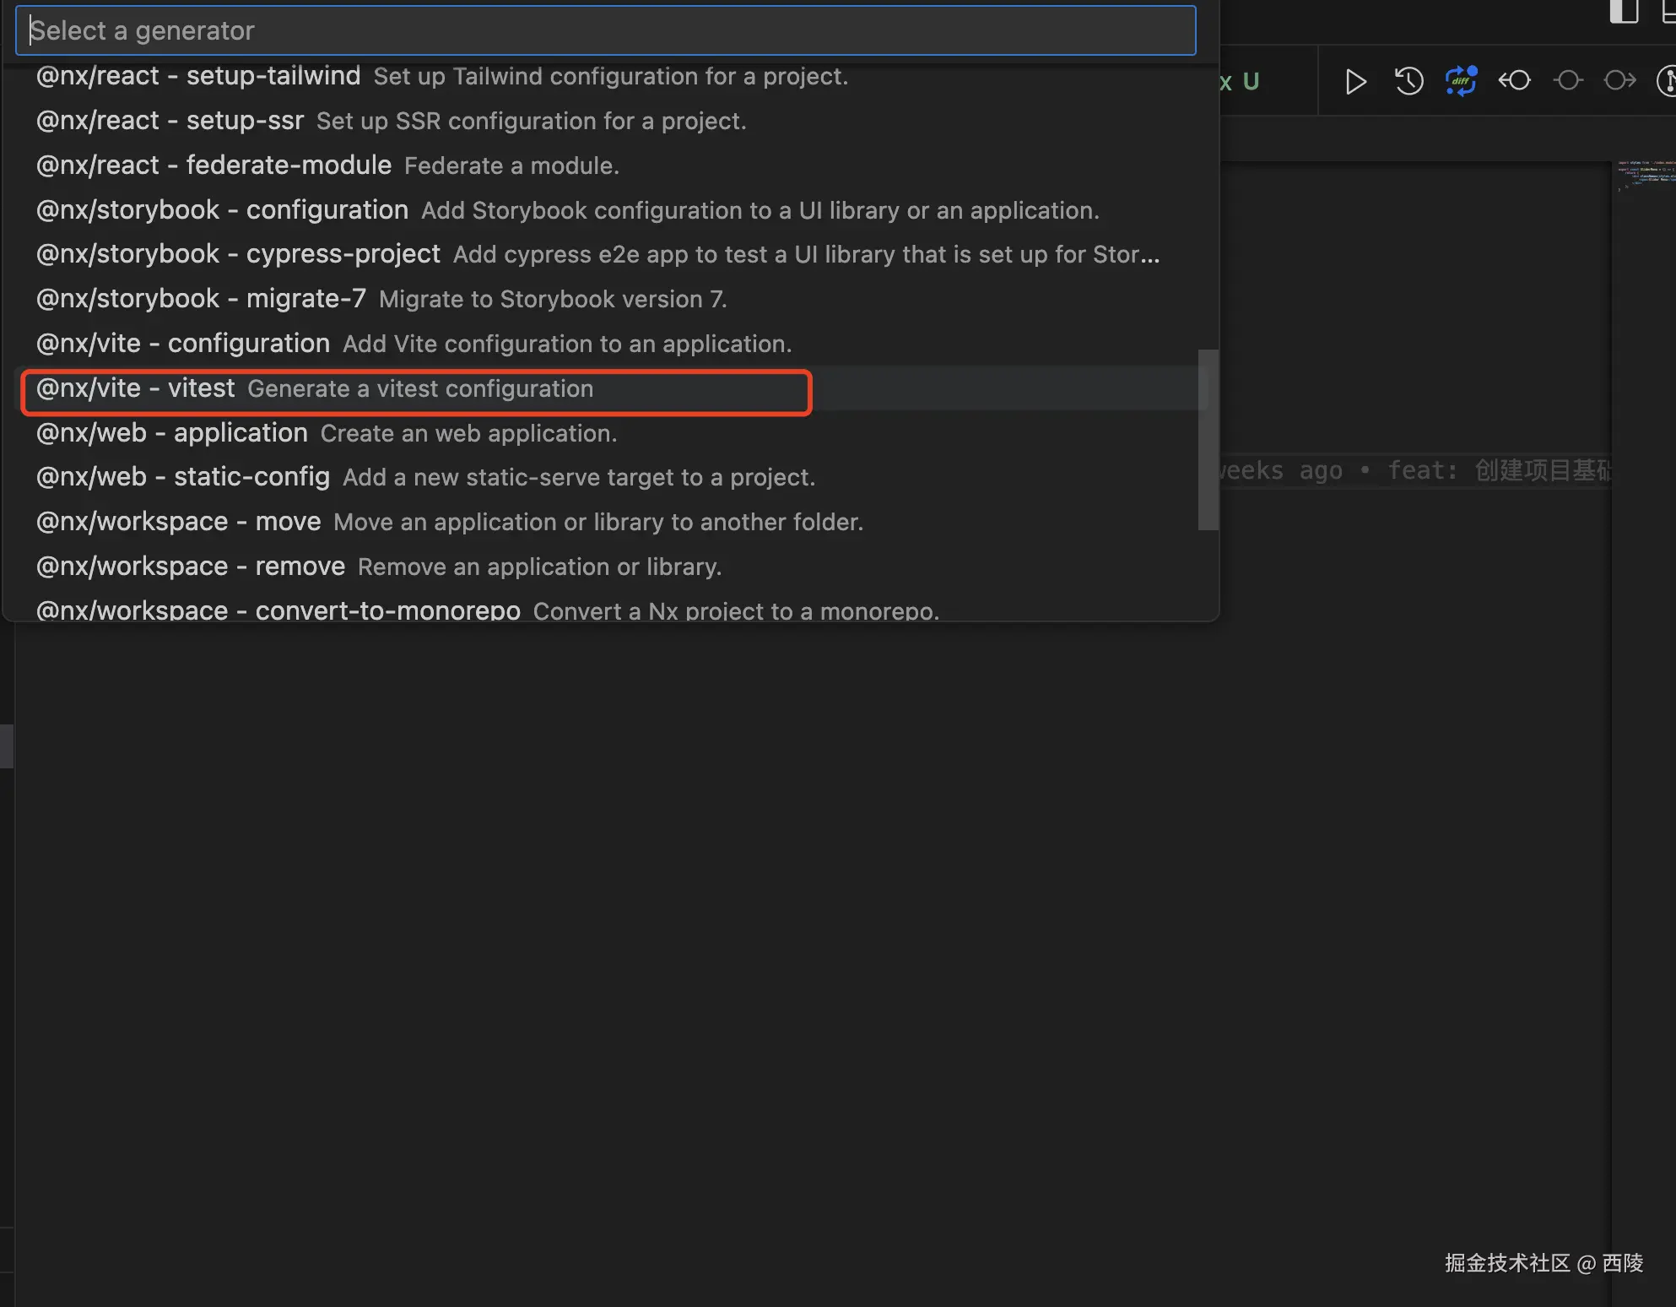Go to previous change arrow-circle icon
The height and width of the screenshot is (1307, 1676).
[x=1515, y=81]
